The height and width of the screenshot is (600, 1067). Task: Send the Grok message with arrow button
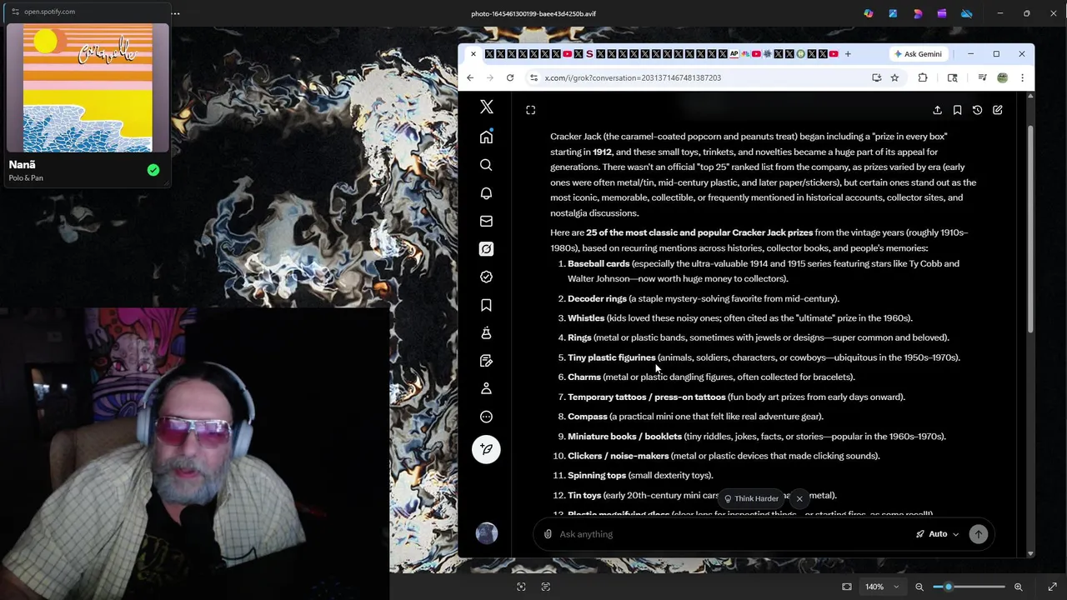[x=979, y=534]
